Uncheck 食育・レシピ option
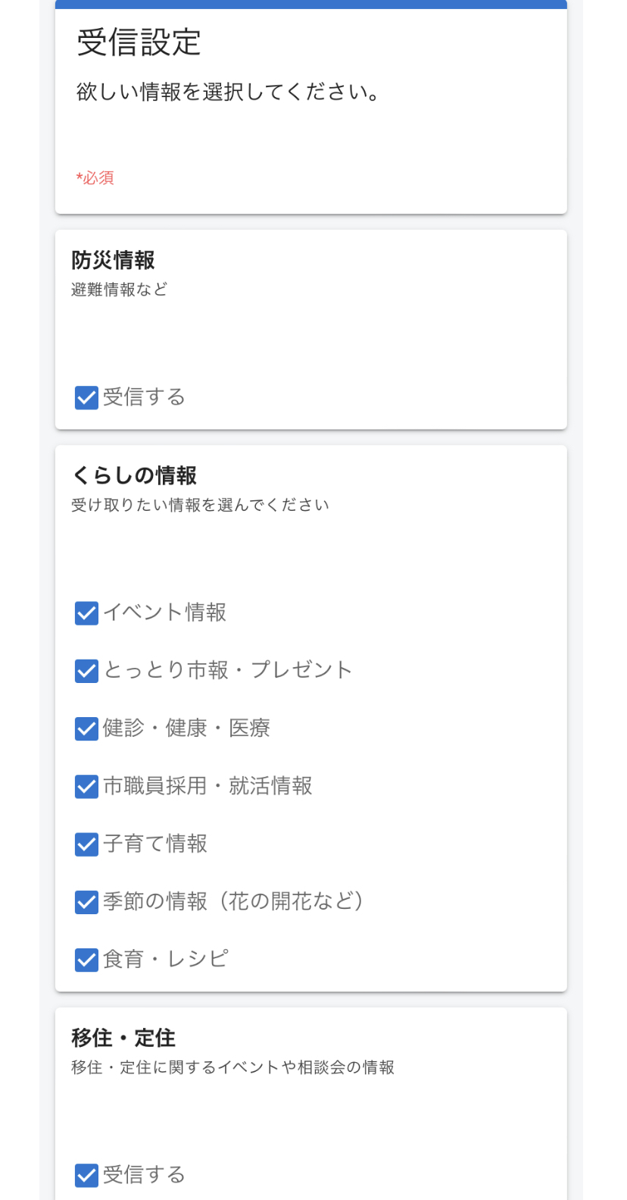627x1200 pixels. pyautogui.click(x=86, y=959)
